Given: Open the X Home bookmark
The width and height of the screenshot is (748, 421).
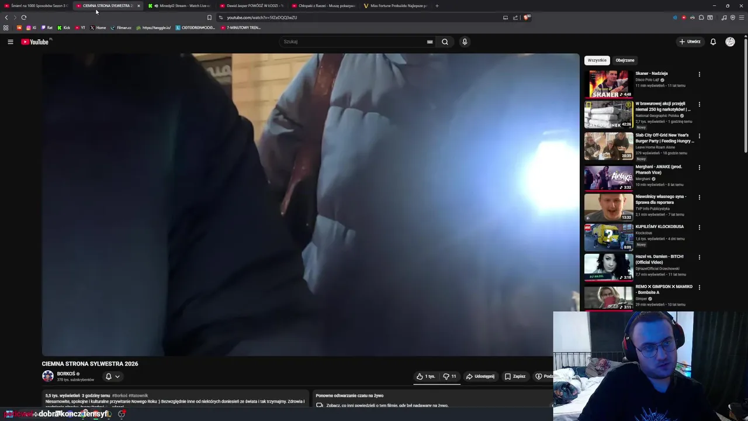Looking at the screenshot, I should click(x=98, y=27).
